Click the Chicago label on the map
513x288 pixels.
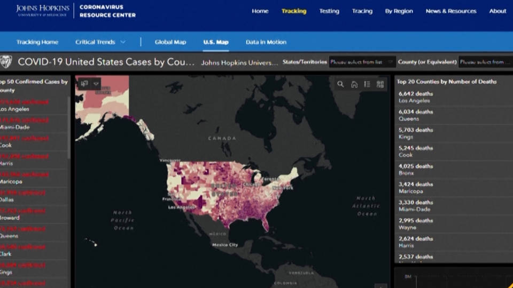(251, 185)
